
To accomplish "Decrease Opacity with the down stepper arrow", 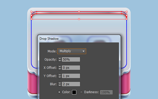I will [x=60, y=61].
